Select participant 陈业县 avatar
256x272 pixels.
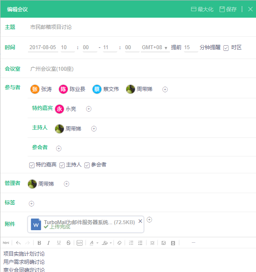tap(63, 89)
